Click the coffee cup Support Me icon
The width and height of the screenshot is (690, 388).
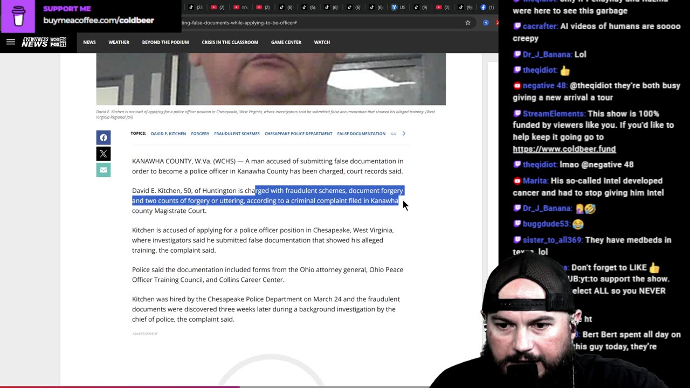18,16
